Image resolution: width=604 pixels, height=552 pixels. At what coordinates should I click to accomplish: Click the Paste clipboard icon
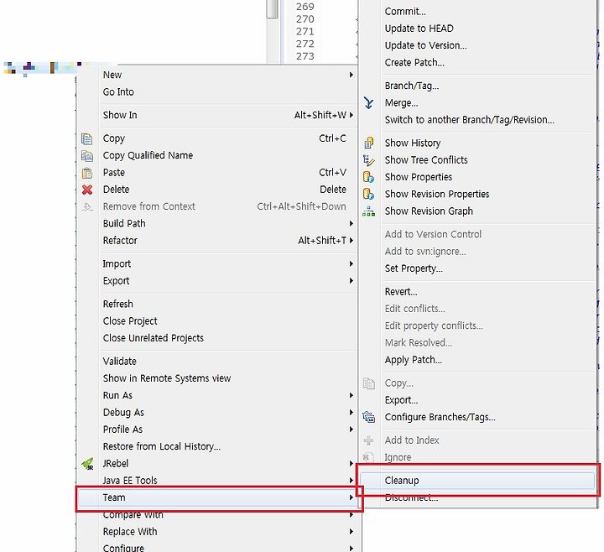tap(87, 173)
